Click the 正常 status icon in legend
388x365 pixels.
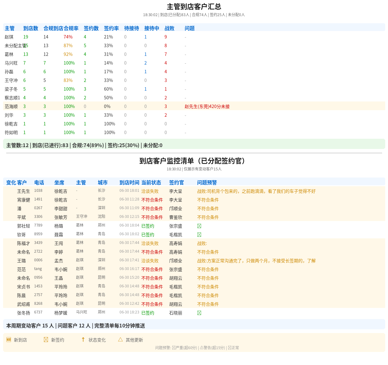tap(230, 348)
